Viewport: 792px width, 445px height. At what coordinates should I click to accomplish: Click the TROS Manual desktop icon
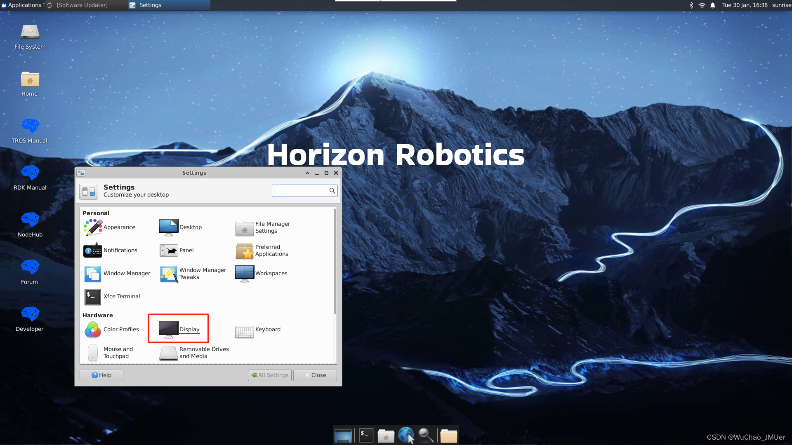[30, 131]
